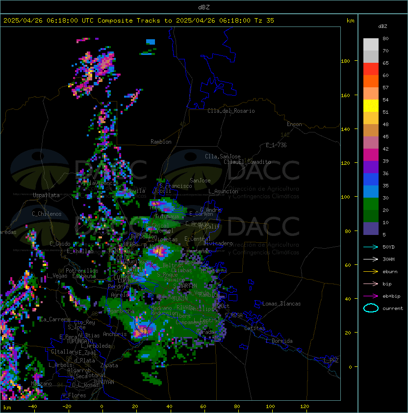Image resolution: width=408 pixels, height=413 pixels.
Task: Click the 'dBZ' title at top
Action: [x=204, y=7]
